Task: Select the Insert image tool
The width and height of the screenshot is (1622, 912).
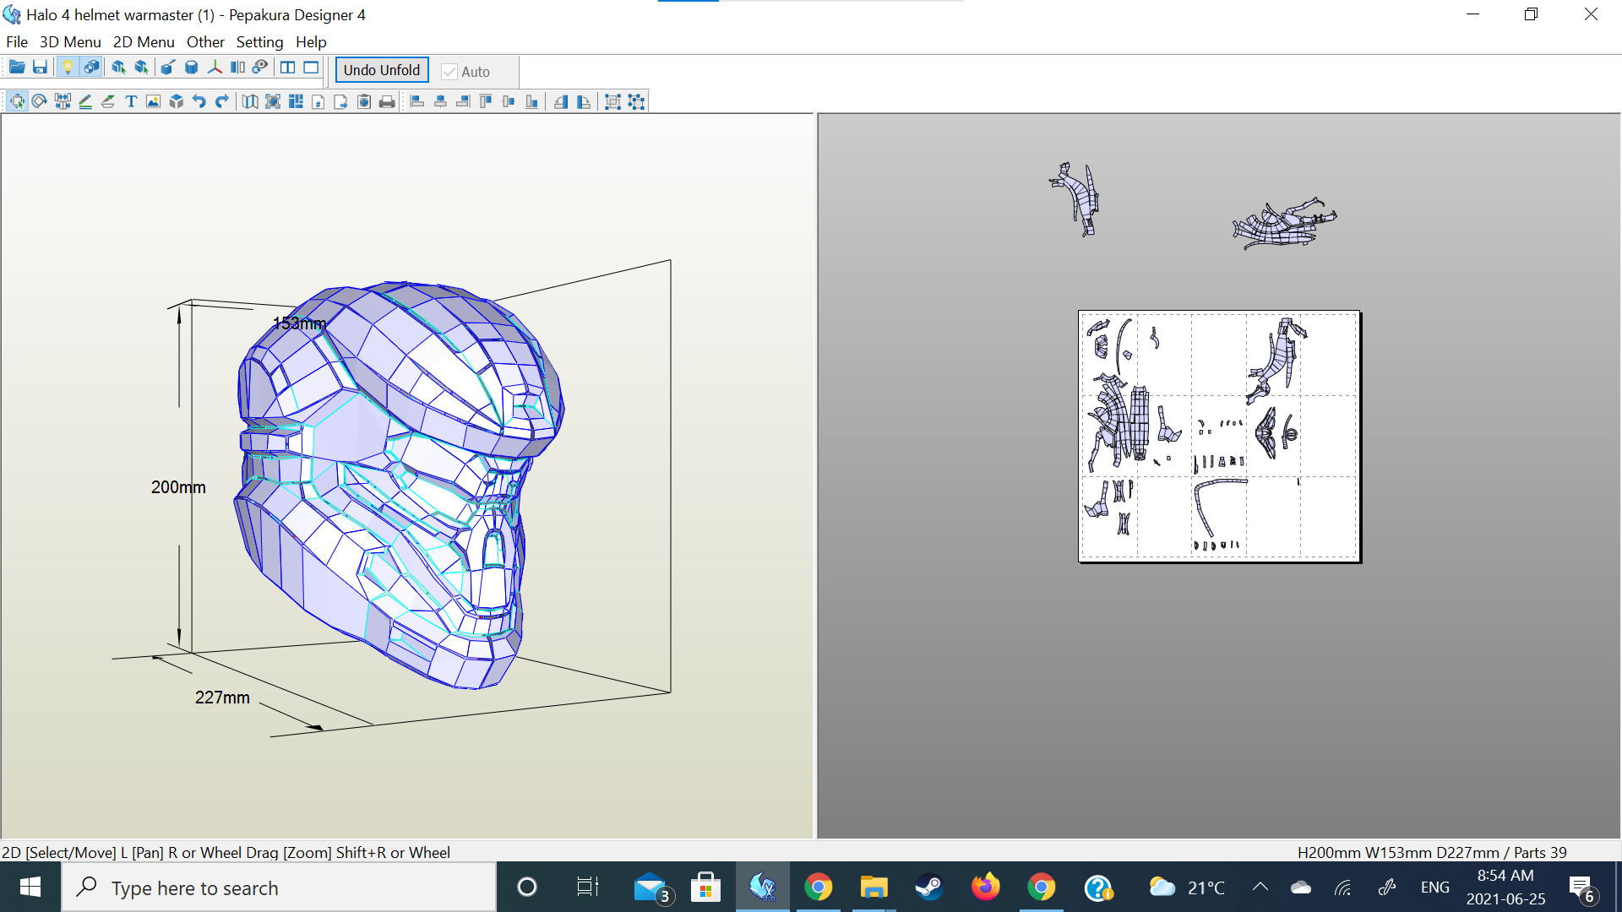Action: click(153, 101)
